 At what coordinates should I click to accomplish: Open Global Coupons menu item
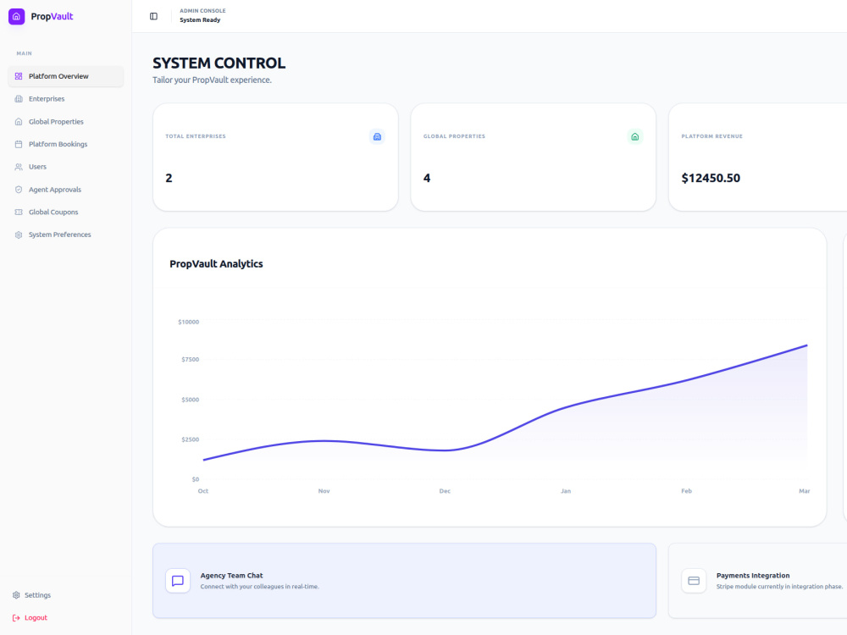66,213
